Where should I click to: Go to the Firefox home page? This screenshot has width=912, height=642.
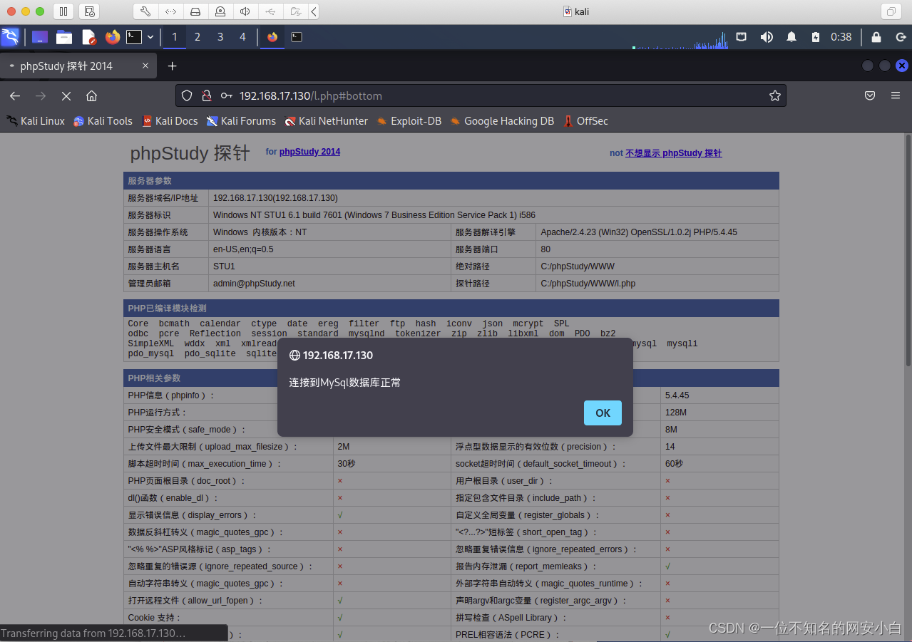click(91, 95)
